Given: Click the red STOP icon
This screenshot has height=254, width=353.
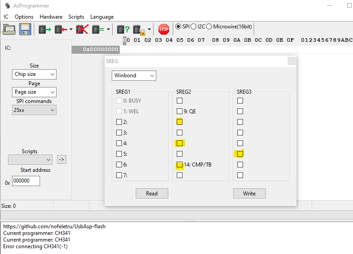Looking at the screenshot, I should click(164, 29).
